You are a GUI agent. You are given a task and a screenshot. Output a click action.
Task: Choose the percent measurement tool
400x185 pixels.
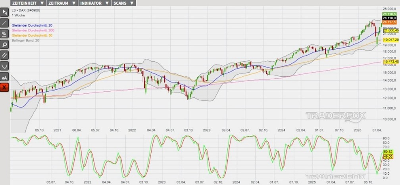[5, 33]
